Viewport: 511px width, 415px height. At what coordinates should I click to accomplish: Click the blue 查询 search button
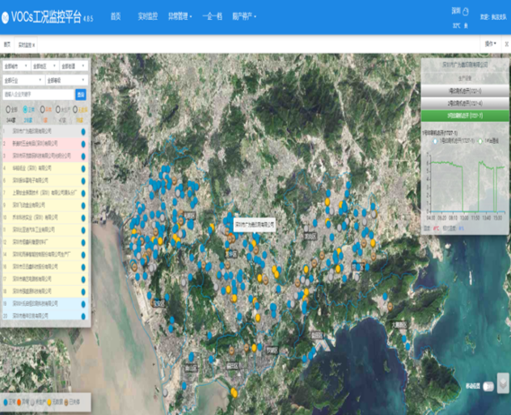point(81,94)
